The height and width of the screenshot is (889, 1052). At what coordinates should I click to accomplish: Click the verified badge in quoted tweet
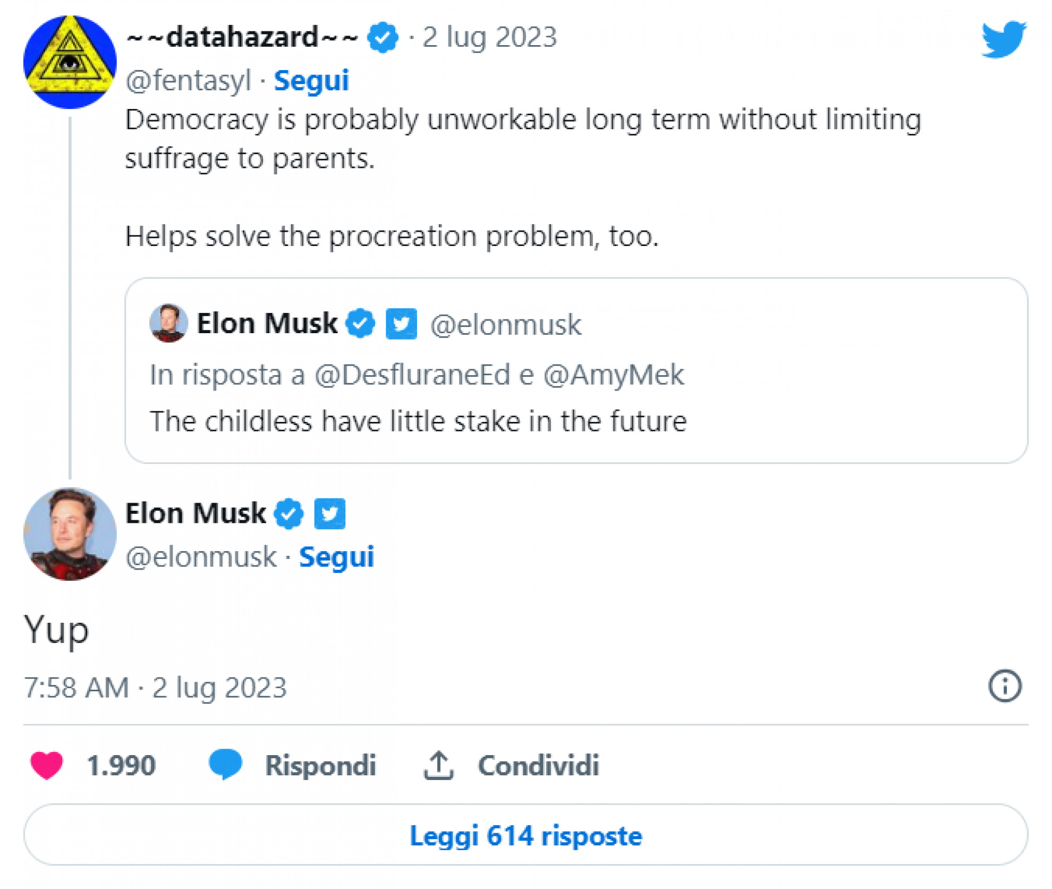[x=360, y=323]
